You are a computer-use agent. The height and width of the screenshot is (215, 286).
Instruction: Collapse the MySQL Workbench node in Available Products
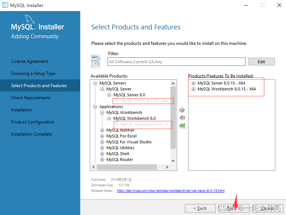(x=102, y=112)
